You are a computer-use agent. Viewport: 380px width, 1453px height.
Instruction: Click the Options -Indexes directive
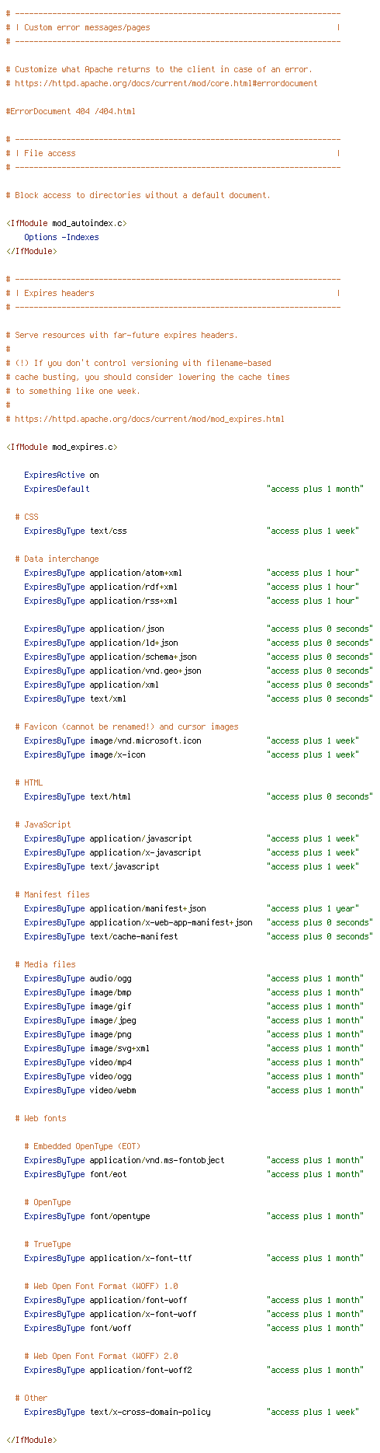point(61,237)
